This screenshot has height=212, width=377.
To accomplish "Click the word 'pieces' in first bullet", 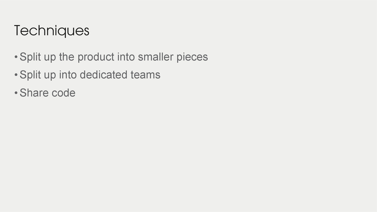I will pyautogui.click(x=192, y=57).
